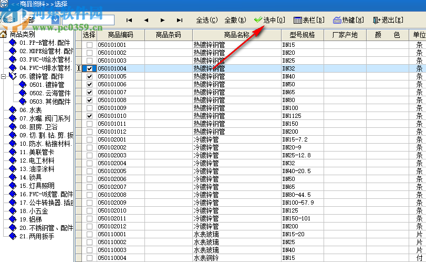Open 表栏[B] column settings
Image resolution: width=426 pixels, height=262 pixels.
coord(309,20)
